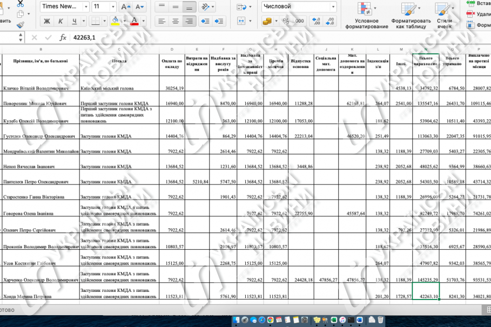Apply center text alignment
Screen dimensions: 491x327
[176, 21]
